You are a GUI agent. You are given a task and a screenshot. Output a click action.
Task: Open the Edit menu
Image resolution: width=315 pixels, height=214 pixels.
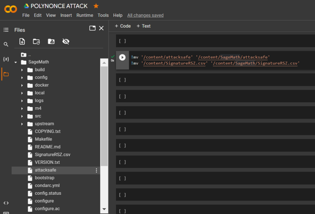(x=38, y=15)
